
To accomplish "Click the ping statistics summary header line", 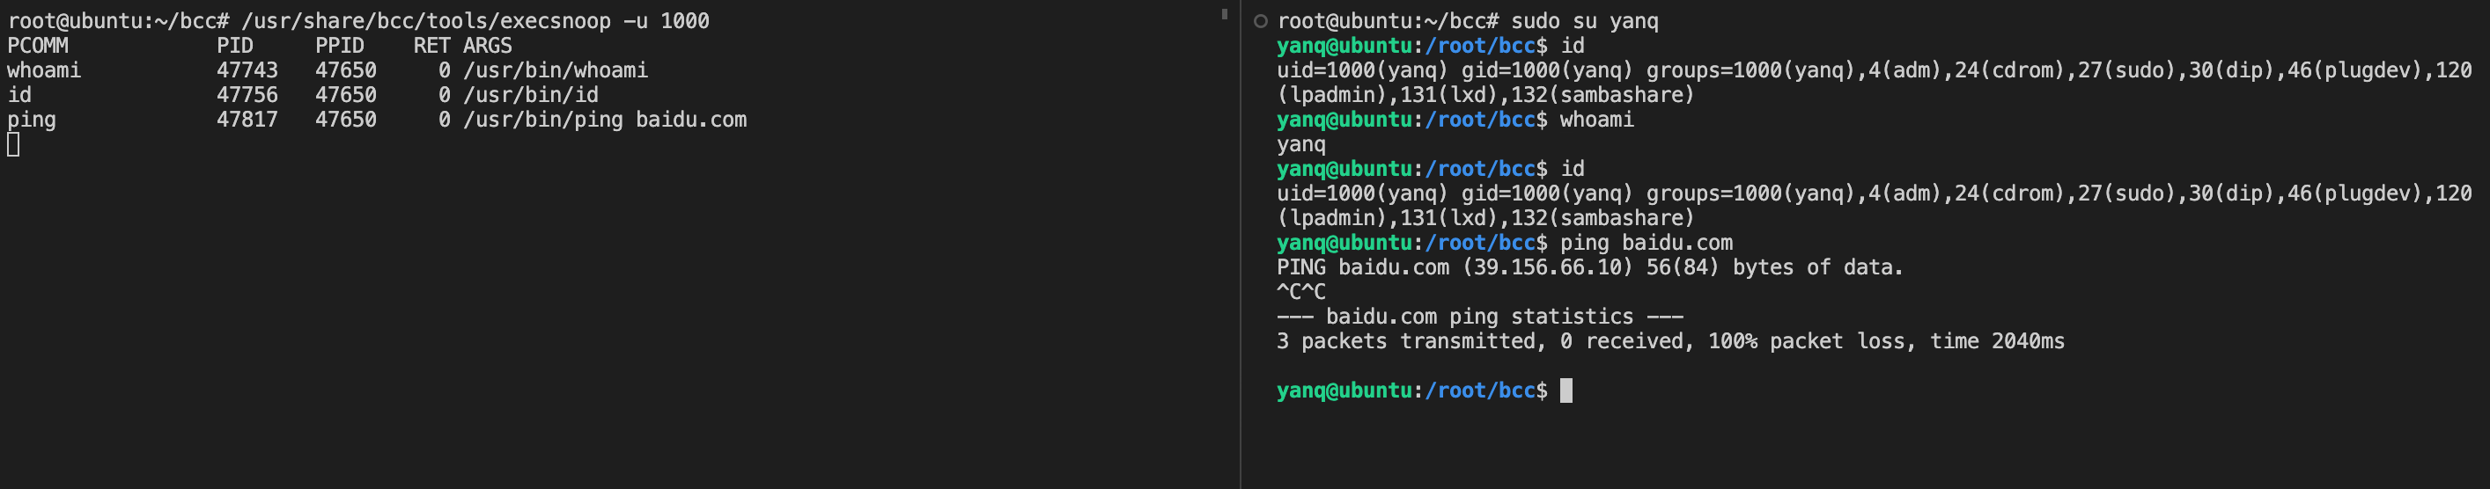I will tap(1479, 317).
